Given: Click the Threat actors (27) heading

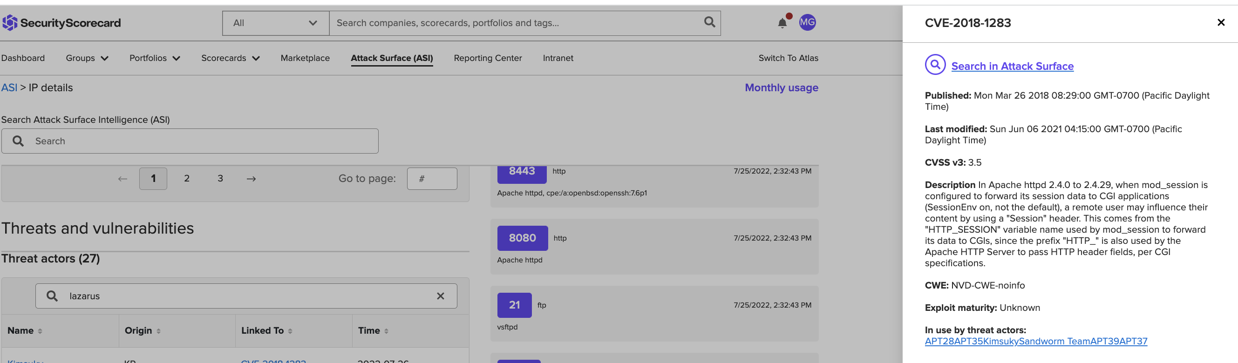Looking at the screenshot, I should (x=50, y=258).
